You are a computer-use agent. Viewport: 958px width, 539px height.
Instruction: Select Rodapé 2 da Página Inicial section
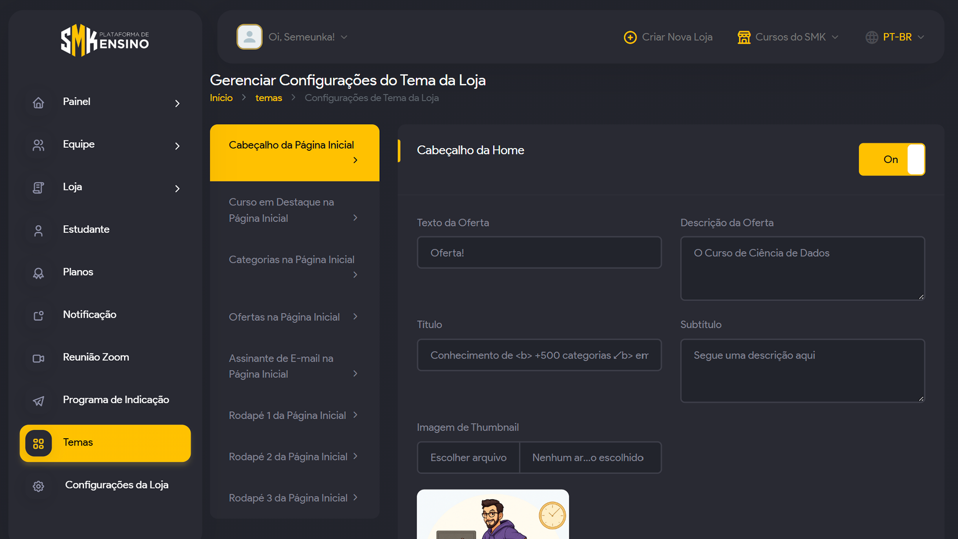(x=294, y=457)
